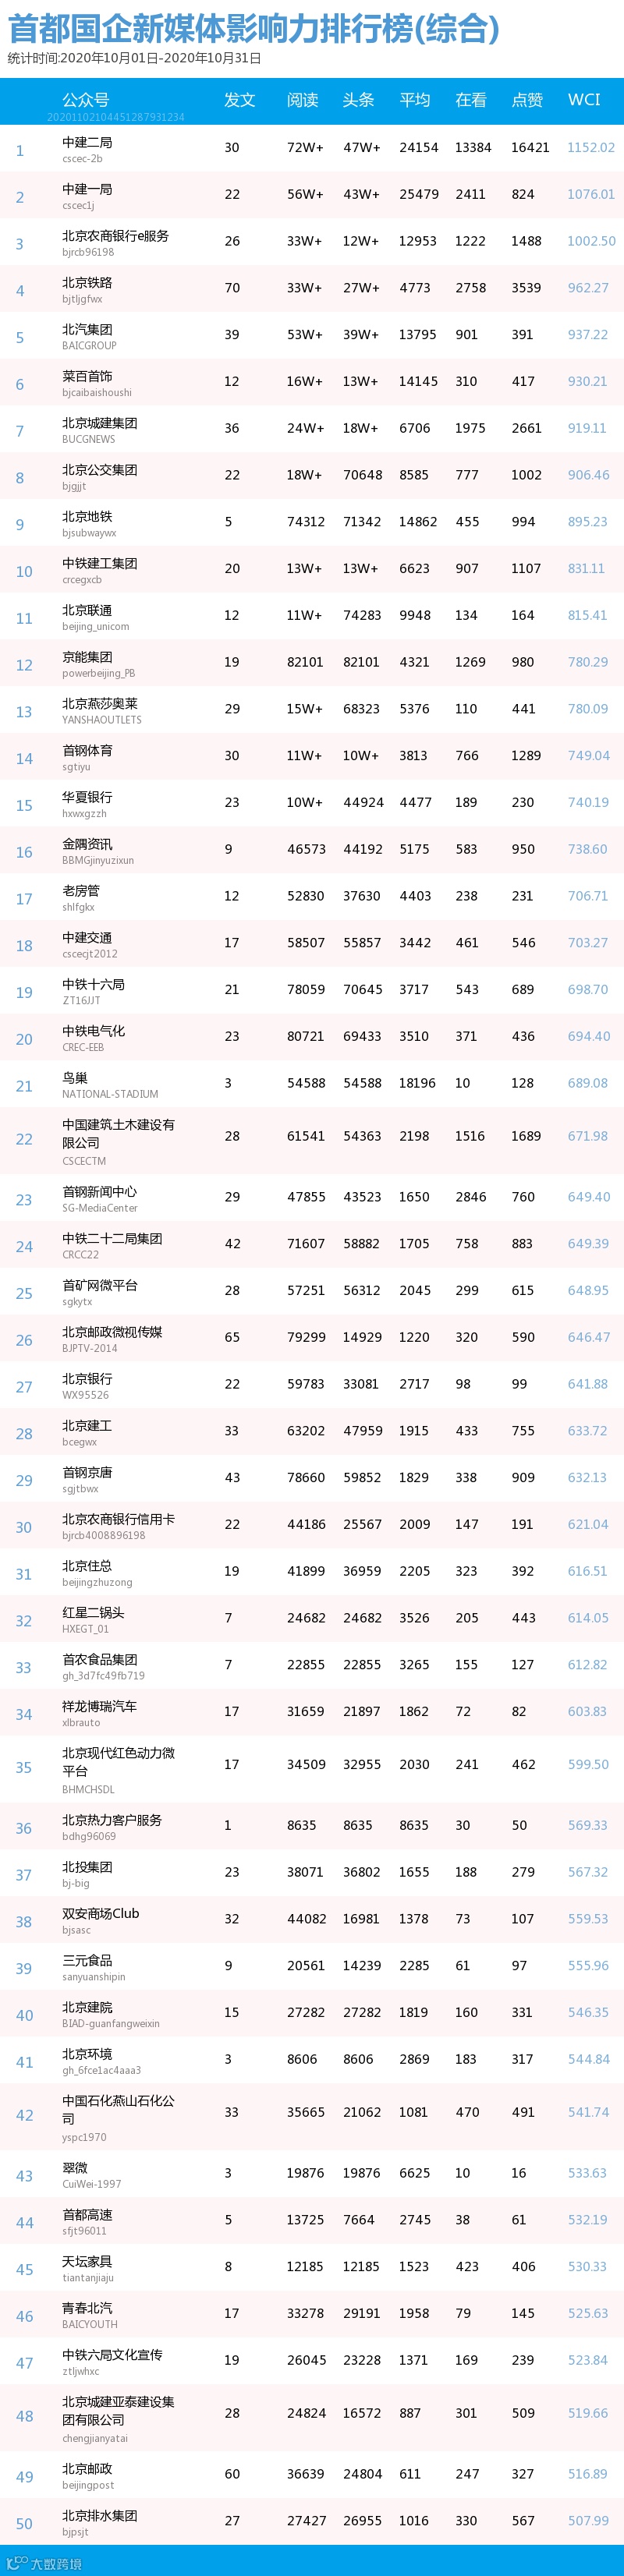624x2576 pixels.
Task: Select the account name 北京城建集团
Action: click(99, 423)
